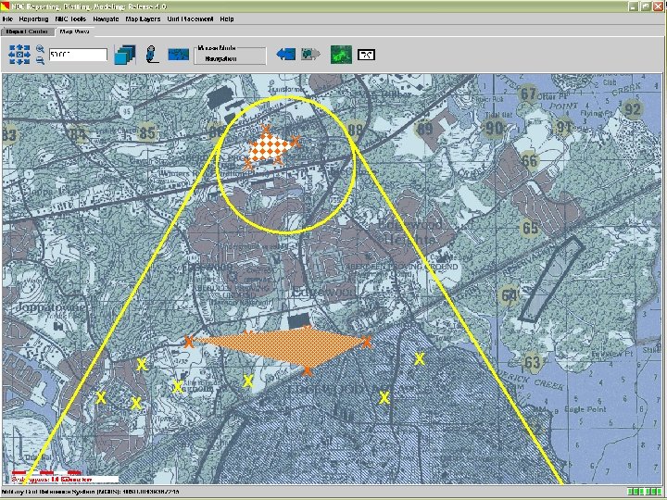
Task: Click the stacked map layers icon
Action: (x=125, y=55)
